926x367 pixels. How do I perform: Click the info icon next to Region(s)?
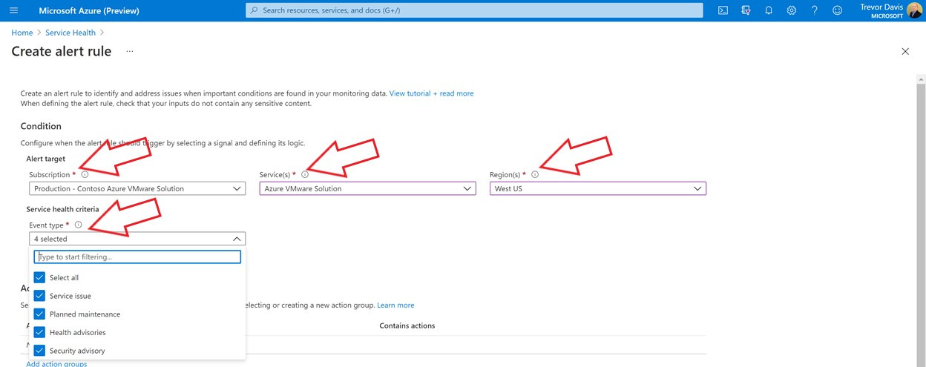(x=535, y=175)
